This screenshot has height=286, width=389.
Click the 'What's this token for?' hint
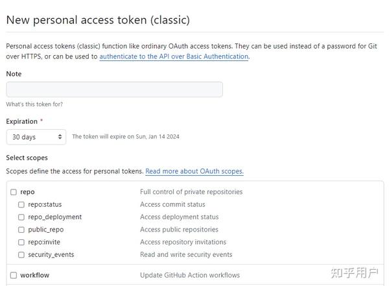34,104
